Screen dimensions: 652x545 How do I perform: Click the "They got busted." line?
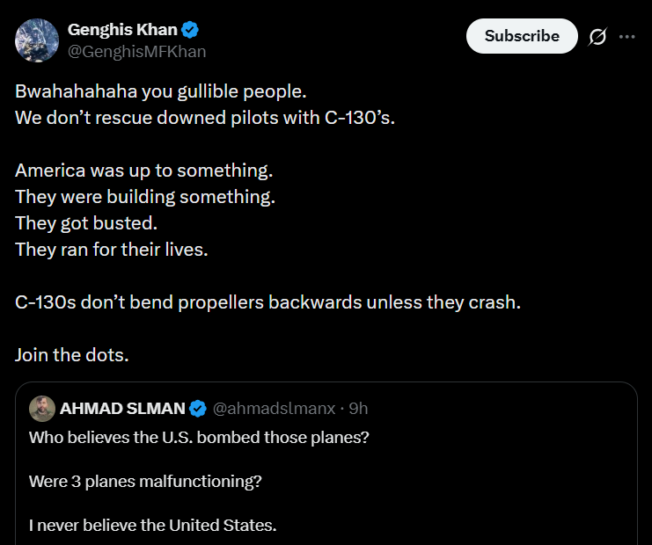[86, 223]
